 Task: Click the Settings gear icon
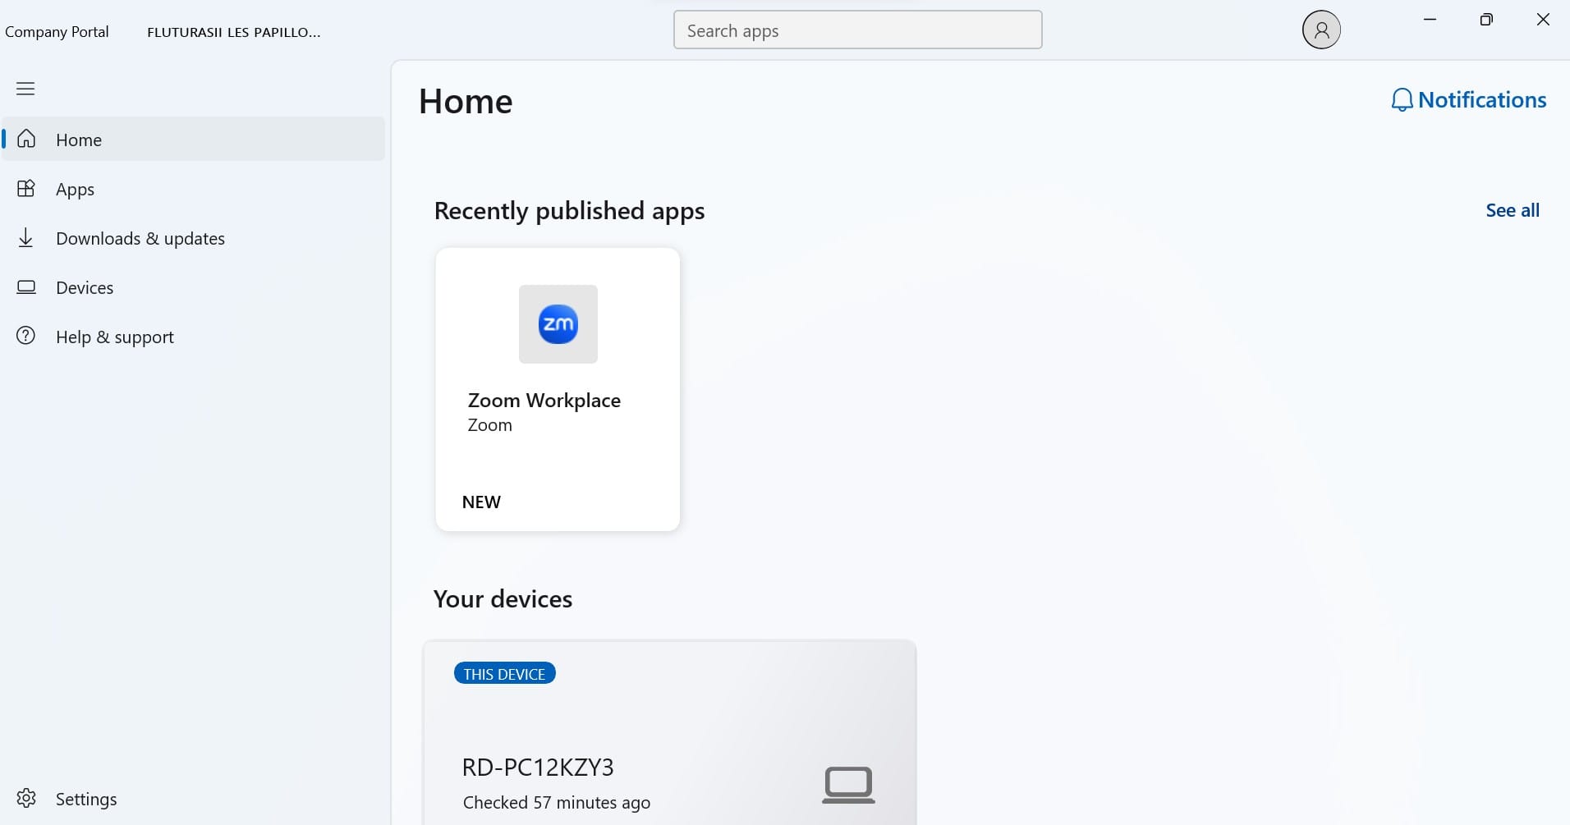[26, 798]
